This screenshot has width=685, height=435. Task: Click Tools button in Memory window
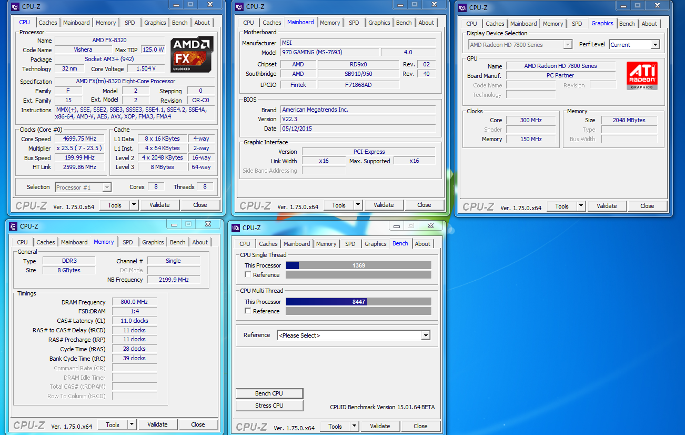(x=113, y=424)
